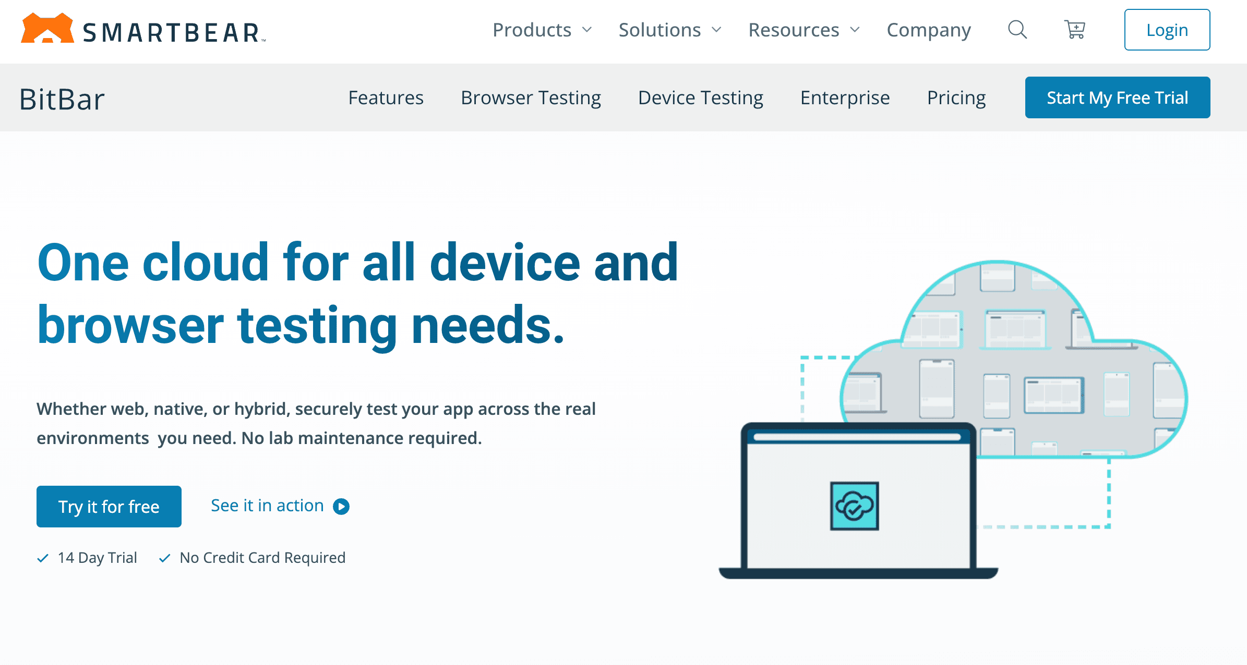Viewport: 1247px width, 665px height.
Task: Open the Device Testing section
Action: (700, 98)
